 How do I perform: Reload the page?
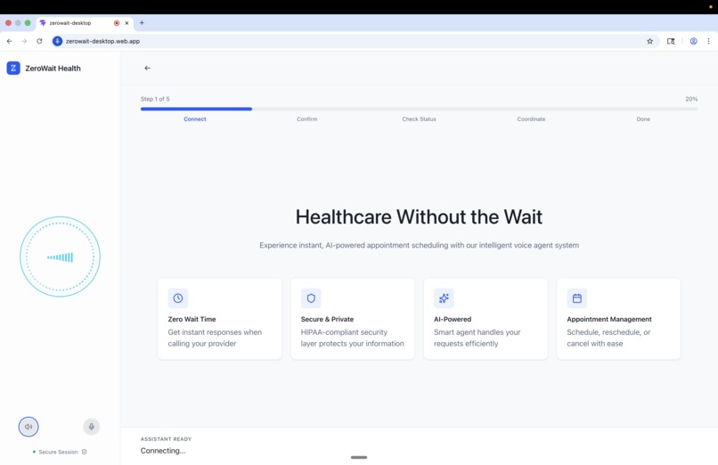point(39,41)
